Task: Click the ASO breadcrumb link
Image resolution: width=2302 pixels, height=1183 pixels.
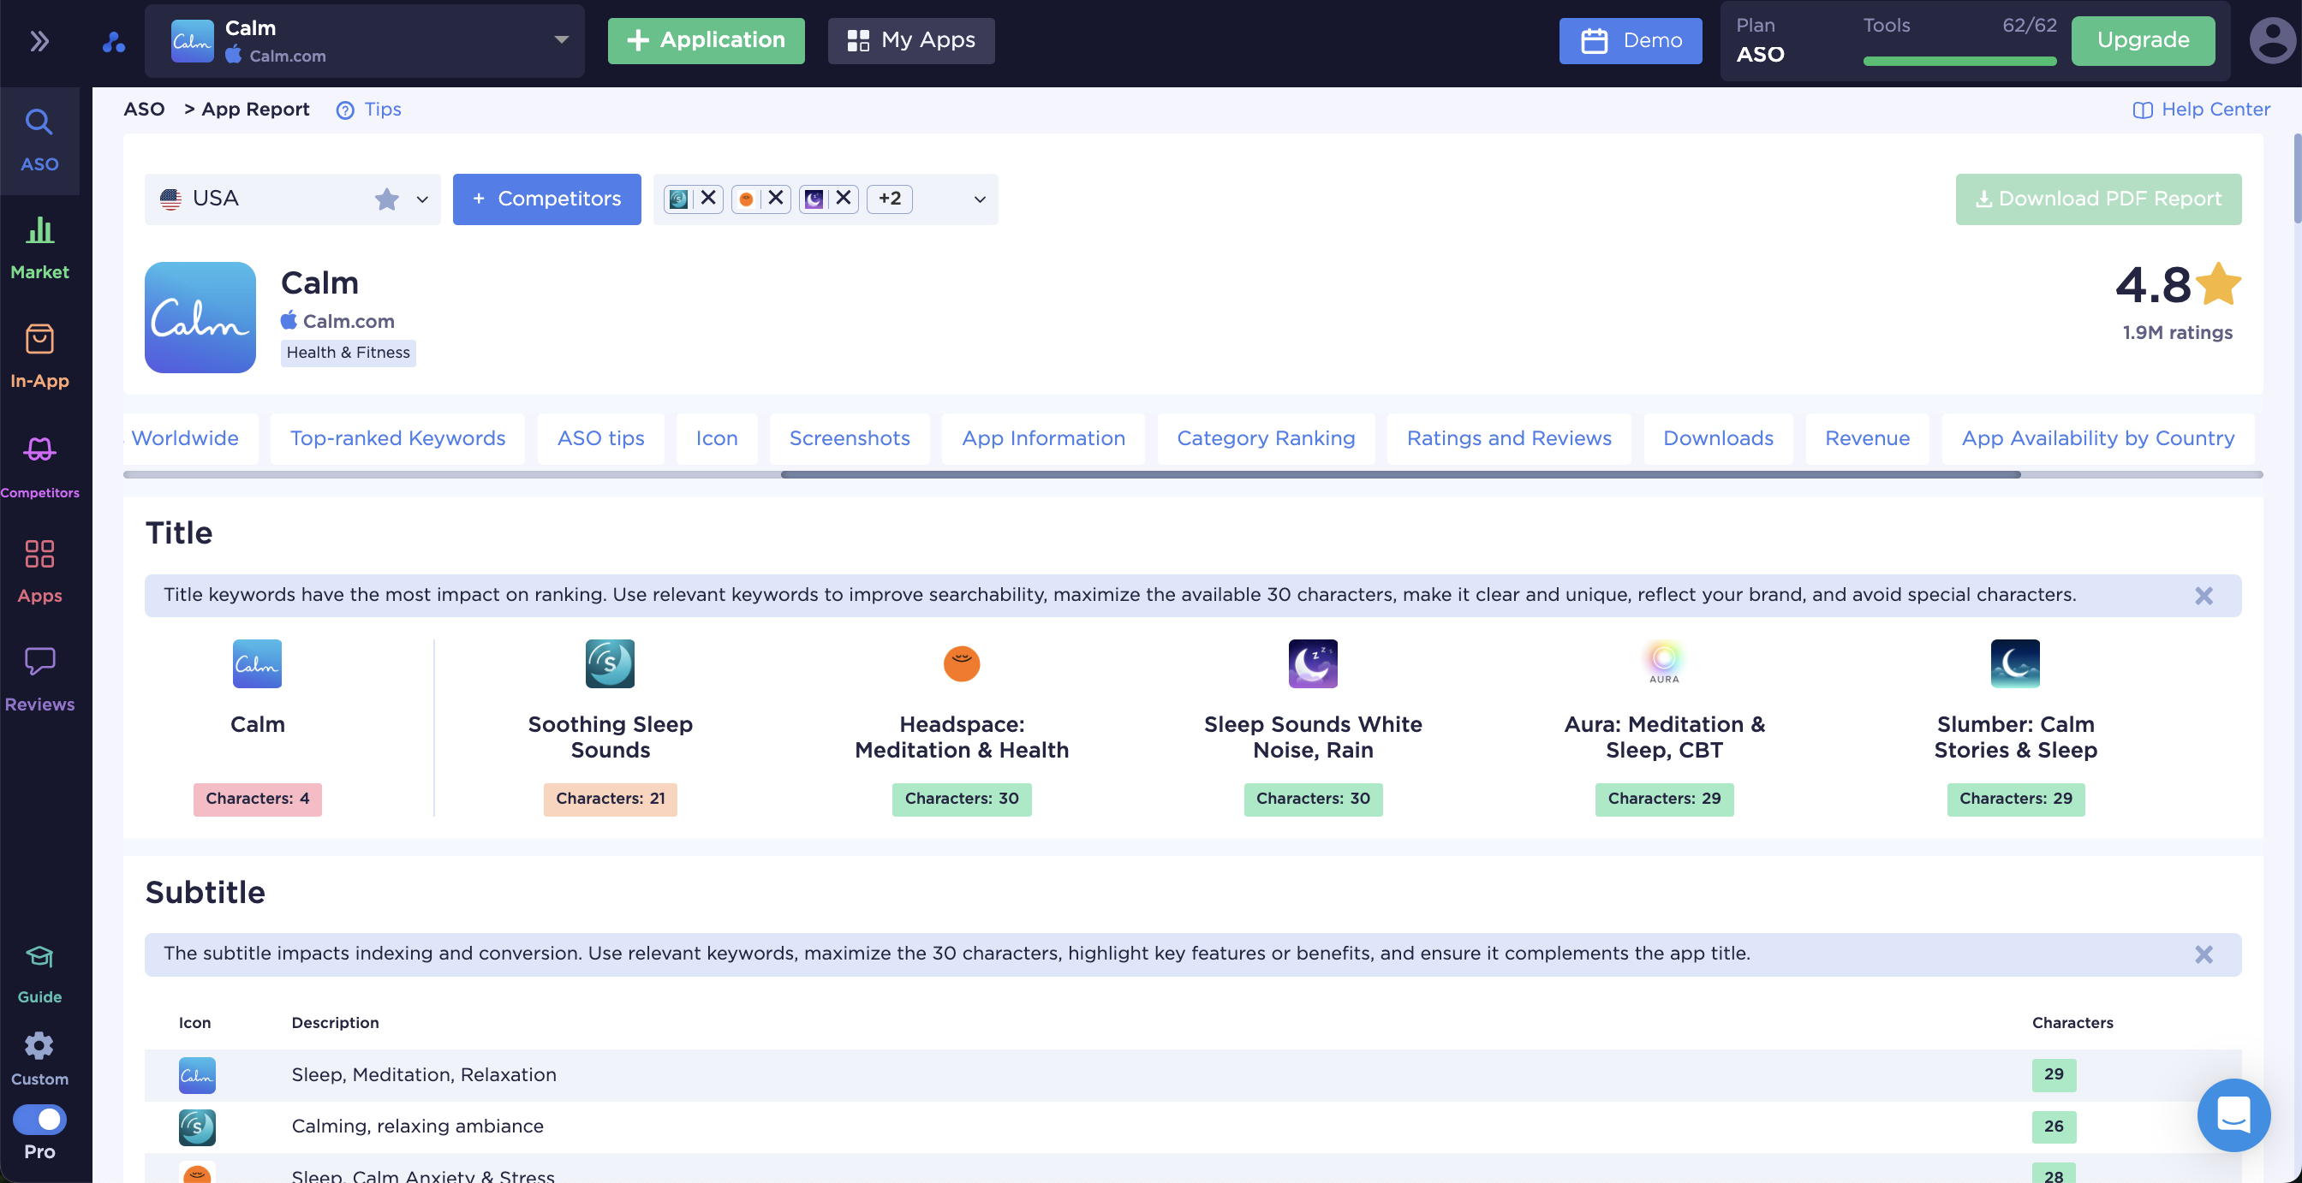Action: (x=144, y=110)
